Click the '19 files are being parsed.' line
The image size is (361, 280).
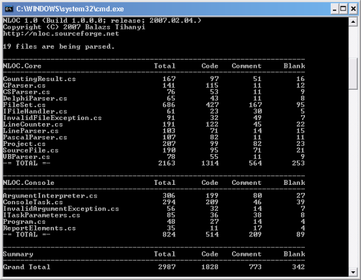tap(59, 47)
